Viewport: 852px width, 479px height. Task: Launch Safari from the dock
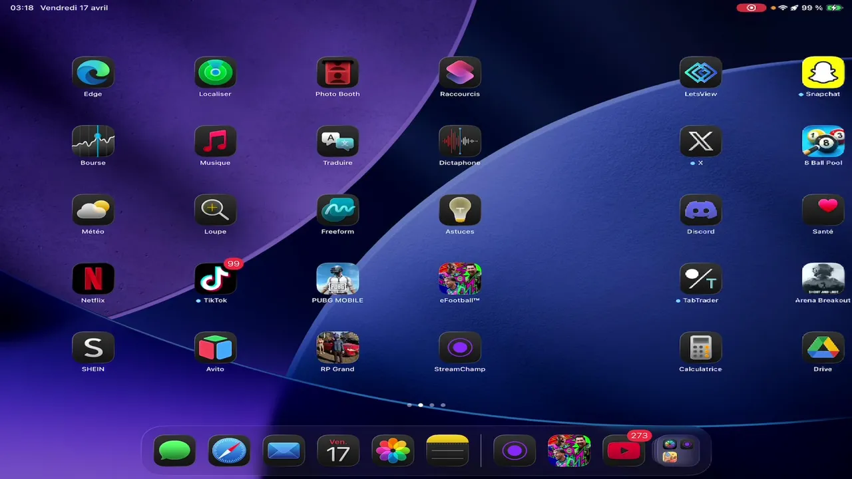click(229, 451)
